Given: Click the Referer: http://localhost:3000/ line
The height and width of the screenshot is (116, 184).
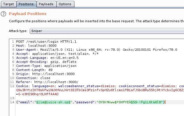Looking at the screenshot, I should click(x=47, y=82).
